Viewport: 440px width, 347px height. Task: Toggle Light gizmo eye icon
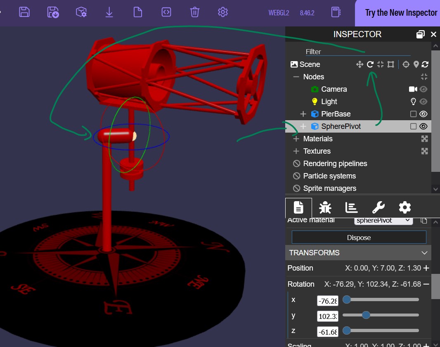coord(423,101)
